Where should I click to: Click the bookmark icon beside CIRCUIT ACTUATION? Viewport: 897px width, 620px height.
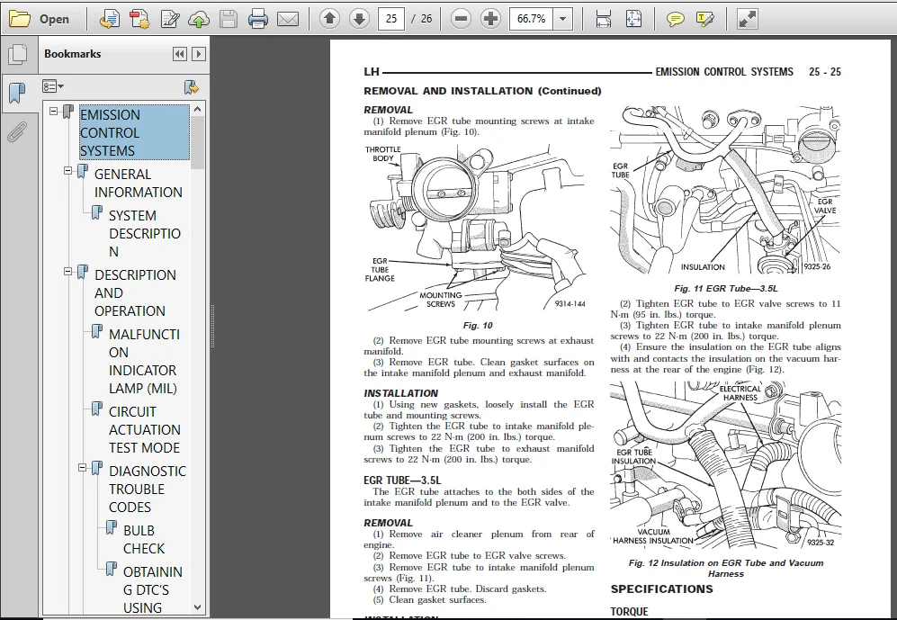(x=97, y=409)
